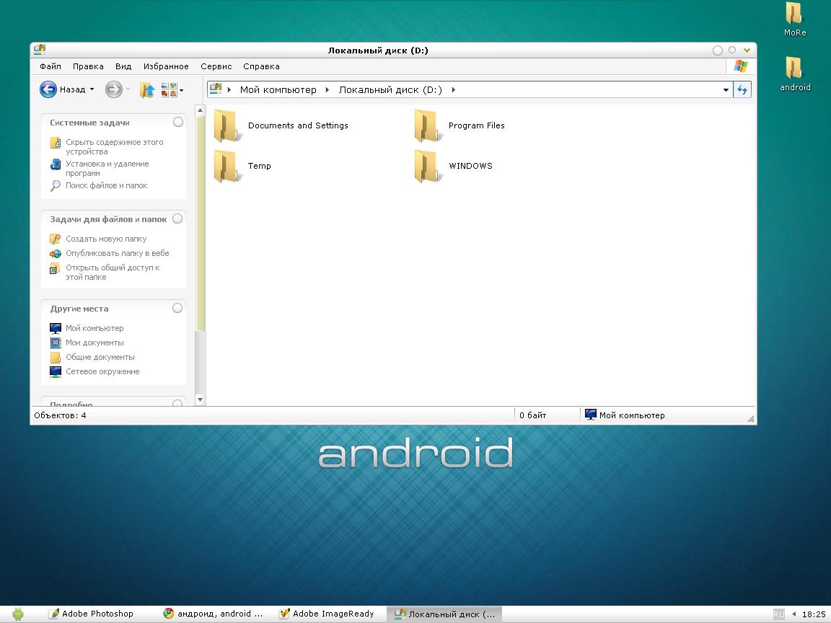Click the Локальный диск (D:) window title text

tap(378, 50)
